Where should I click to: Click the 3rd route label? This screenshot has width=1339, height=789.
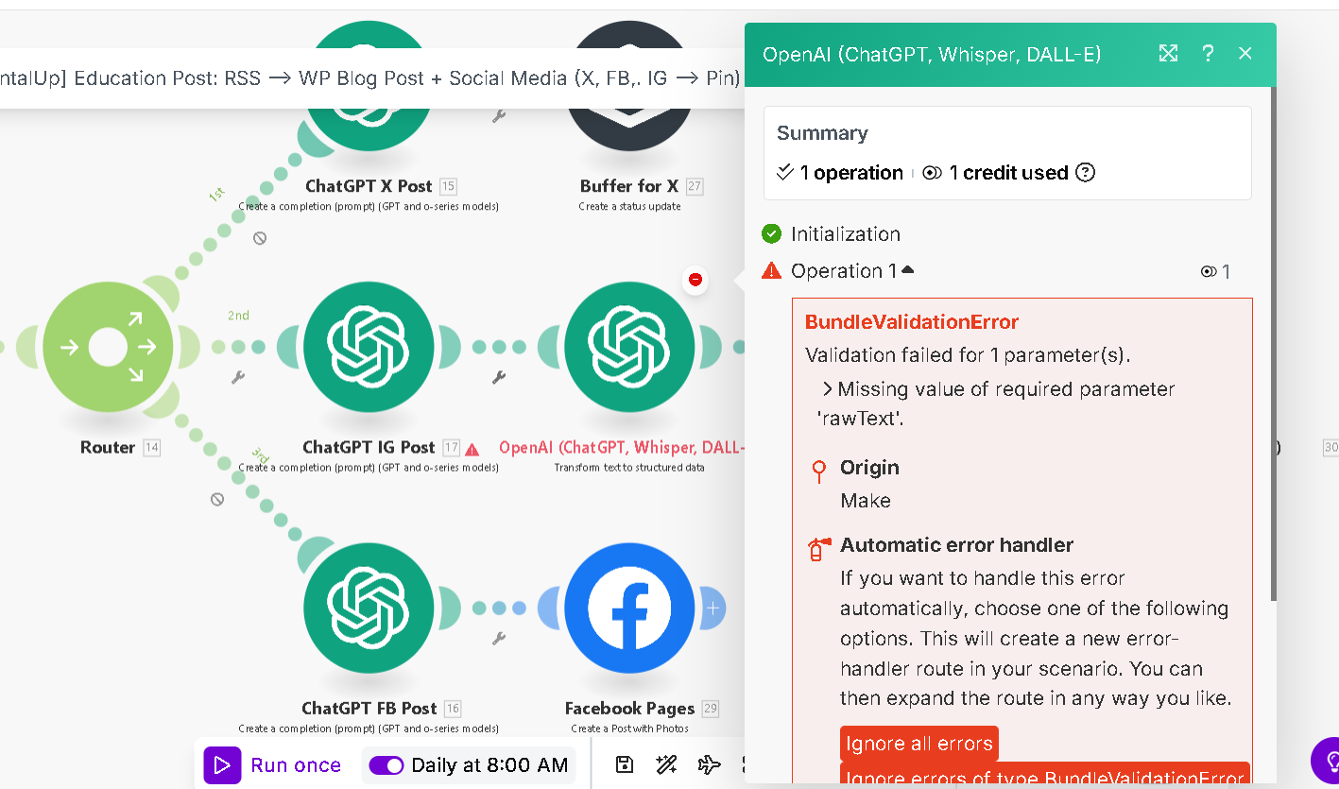(260, 455)
